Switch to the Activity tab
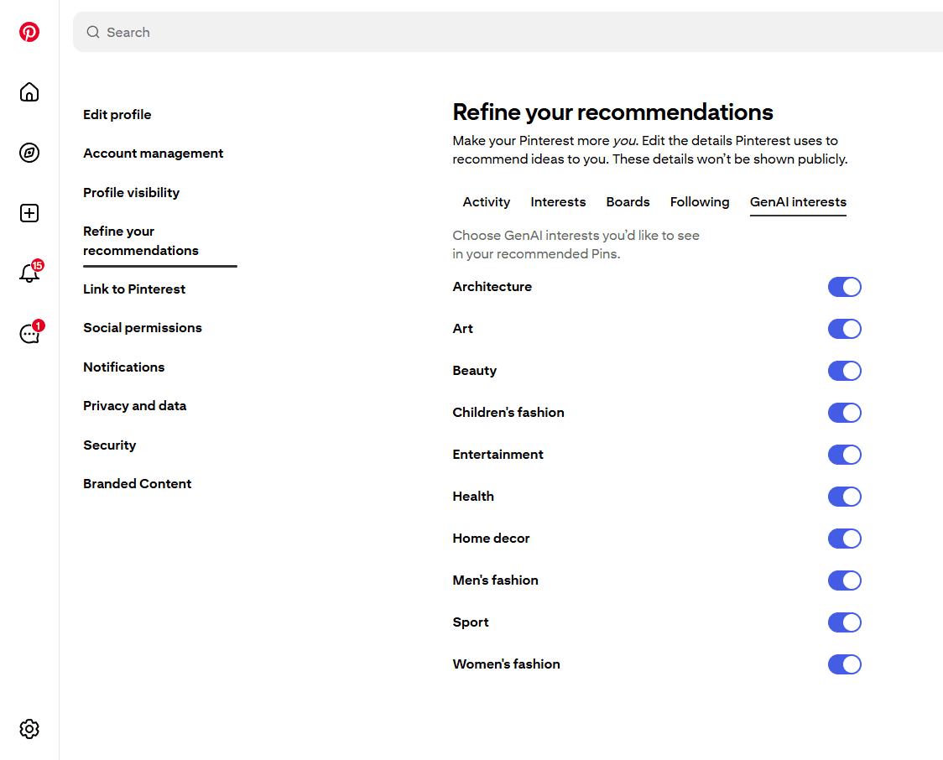The height and width of the screenshot is (760, 943). coord(486,202)
